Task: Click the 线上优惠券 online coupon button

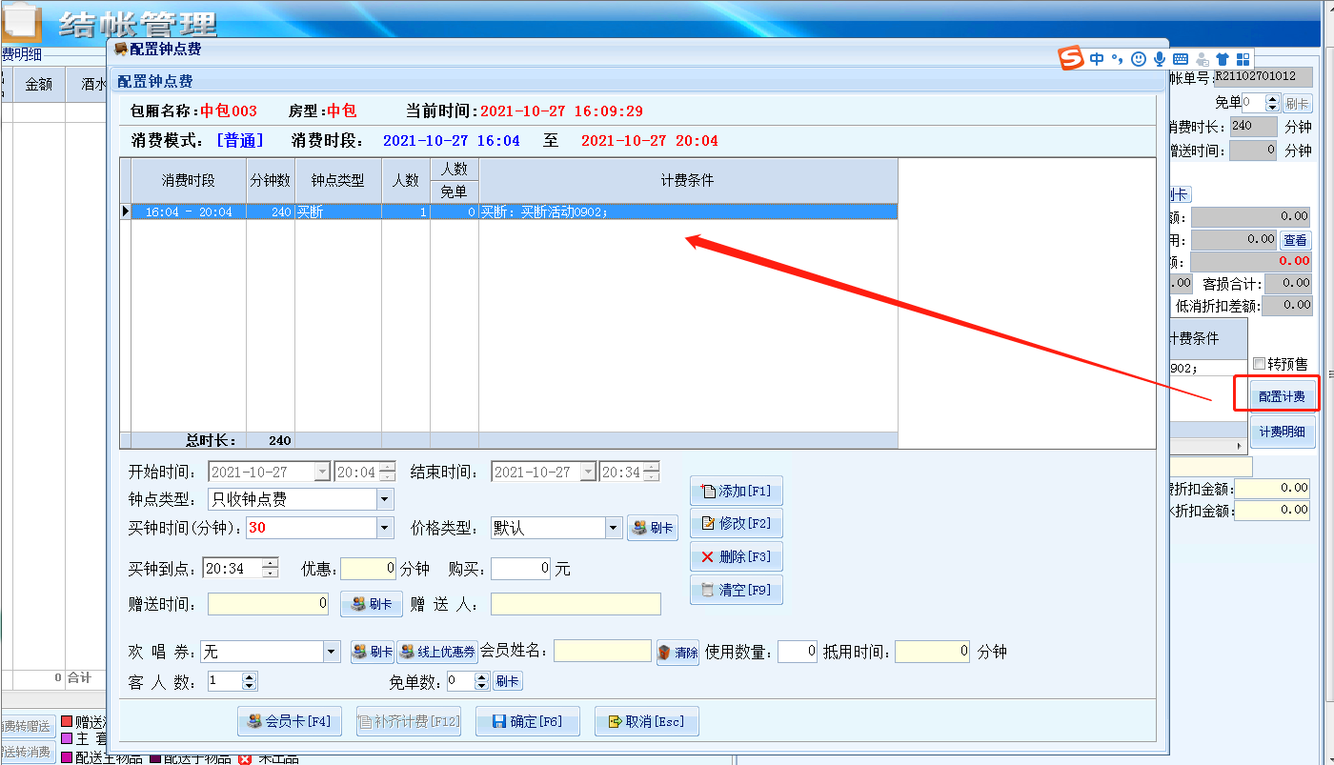Action: coord(437,653)
